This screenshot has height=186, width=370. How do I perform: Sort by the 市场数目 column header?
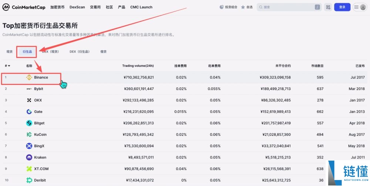pyautogui.click(x=317, y=66)
